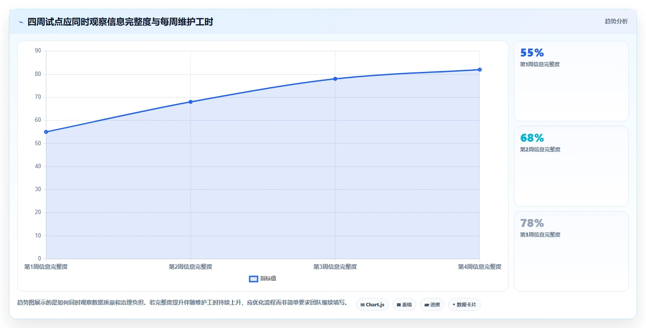Image resolution: width=646 pixels, height=328 pixels.
Task: Open the 68% stat card
Action: [x=571, y=166]
